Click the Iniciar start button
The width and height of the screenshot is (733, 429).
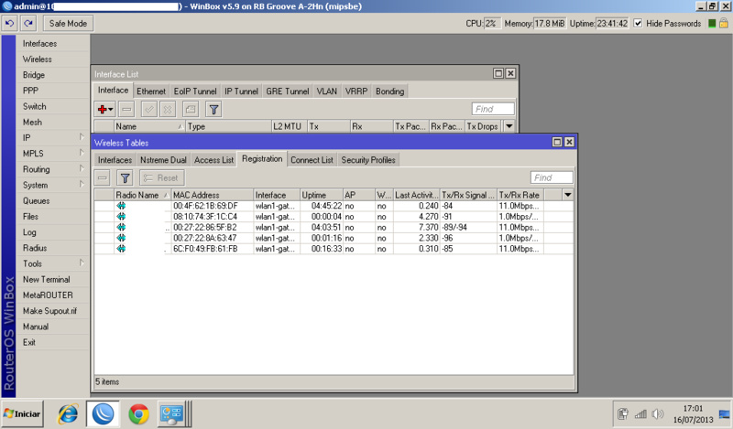pos(22,413)
